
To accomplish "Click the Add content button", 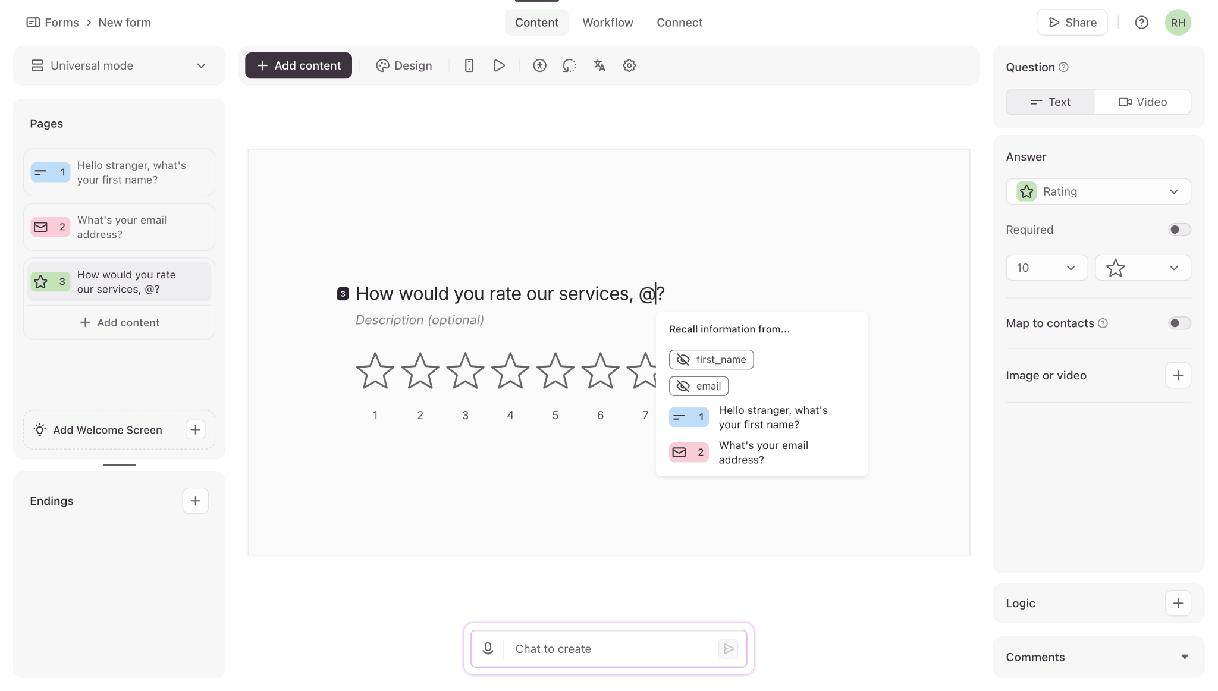I will click(299, 65).
